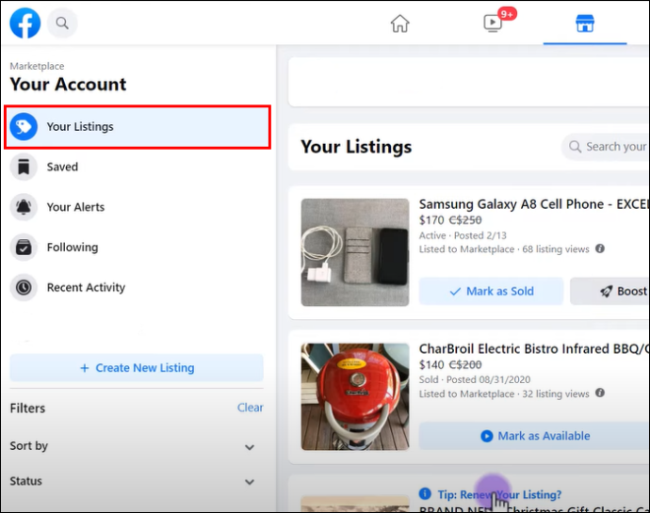Click the crossed-out C$250 price
Screen dimensions: 650x513
(465, 220)
